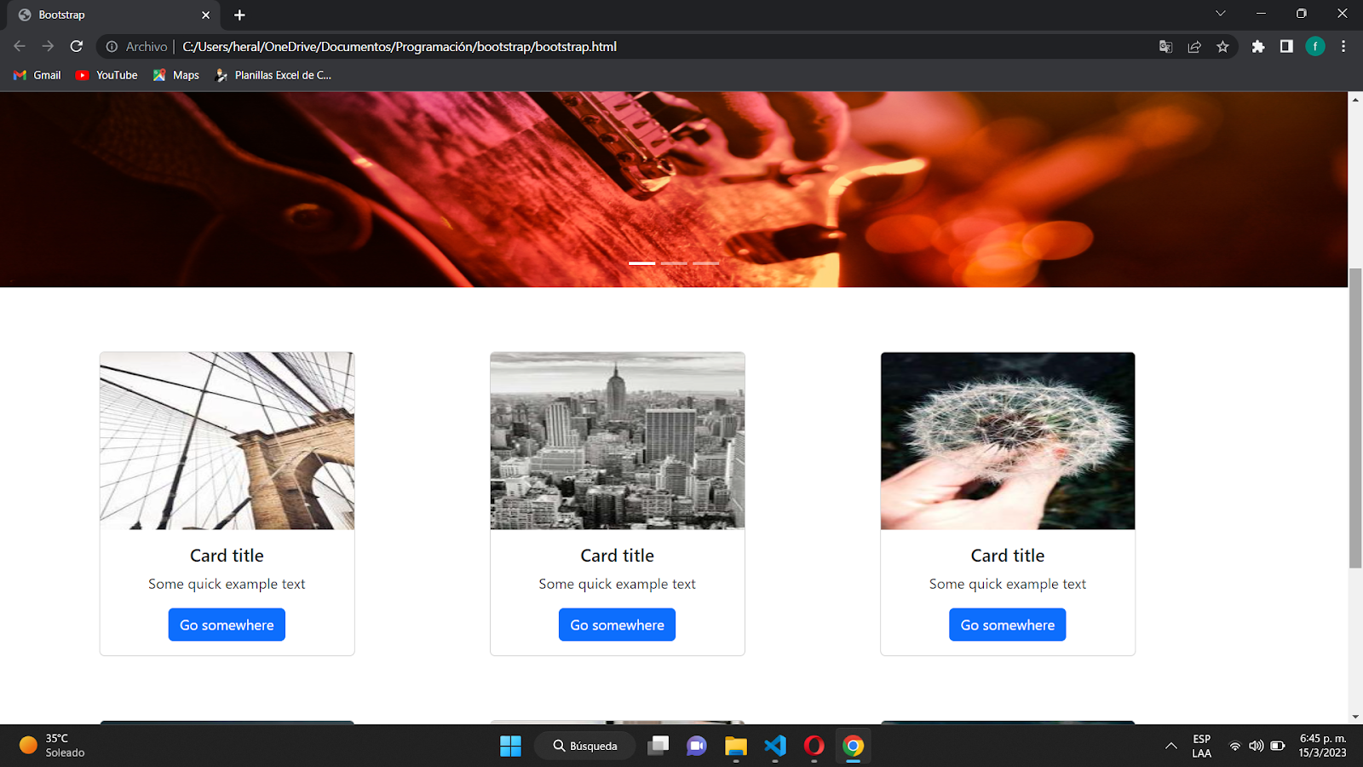Share this page via the share icon
This screenshot has height=767, width=1363.
click(1194, 47)
